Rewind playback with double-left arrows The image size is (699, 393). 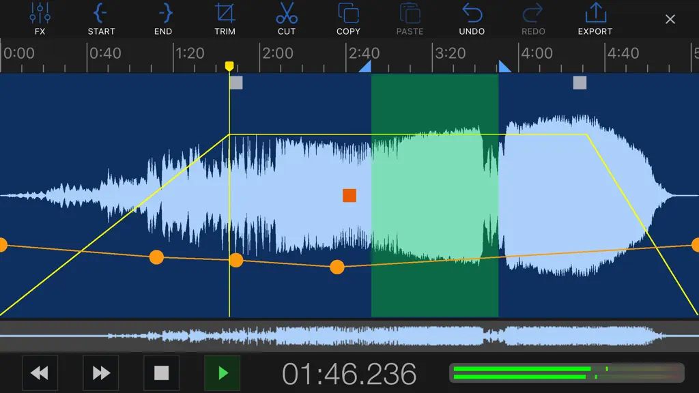click(x=40, y=373)
